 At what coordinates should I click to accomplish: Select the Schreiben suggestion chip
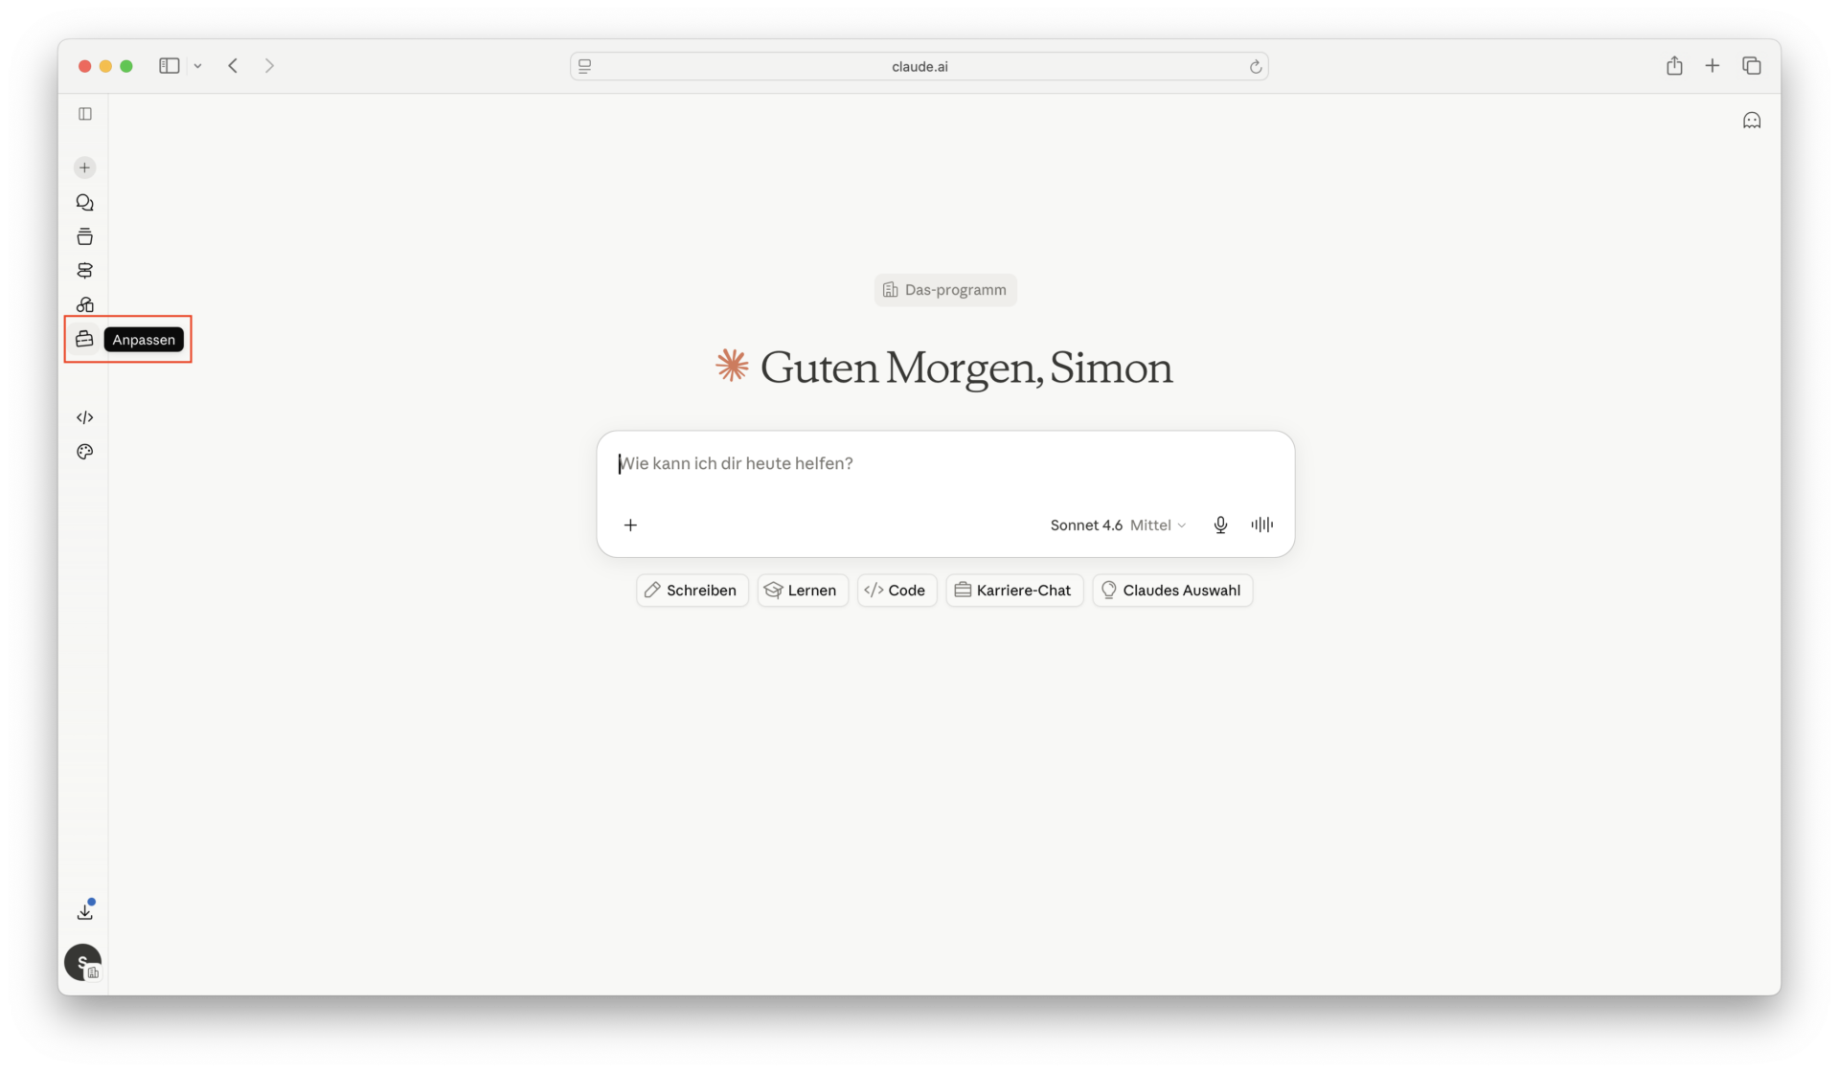point(692,591)
